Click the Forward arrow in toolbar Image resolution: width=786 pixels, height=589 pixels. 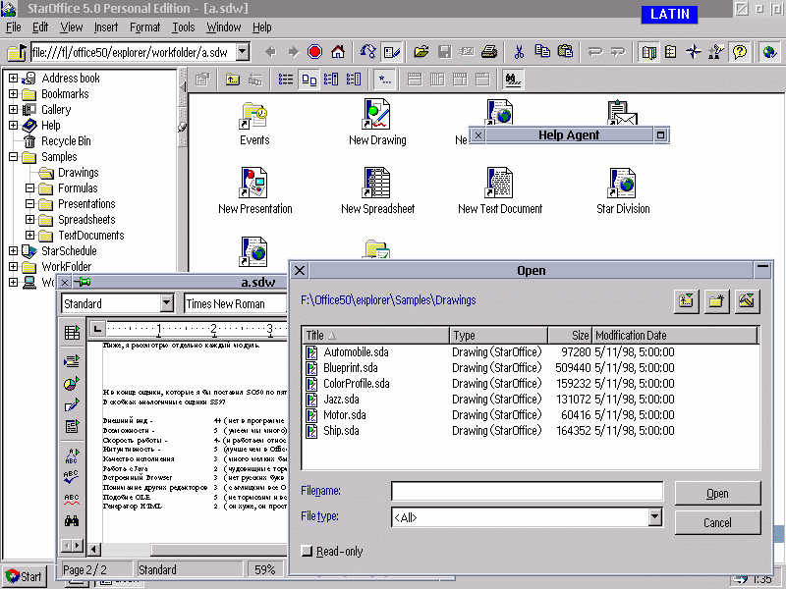point(293,52)
